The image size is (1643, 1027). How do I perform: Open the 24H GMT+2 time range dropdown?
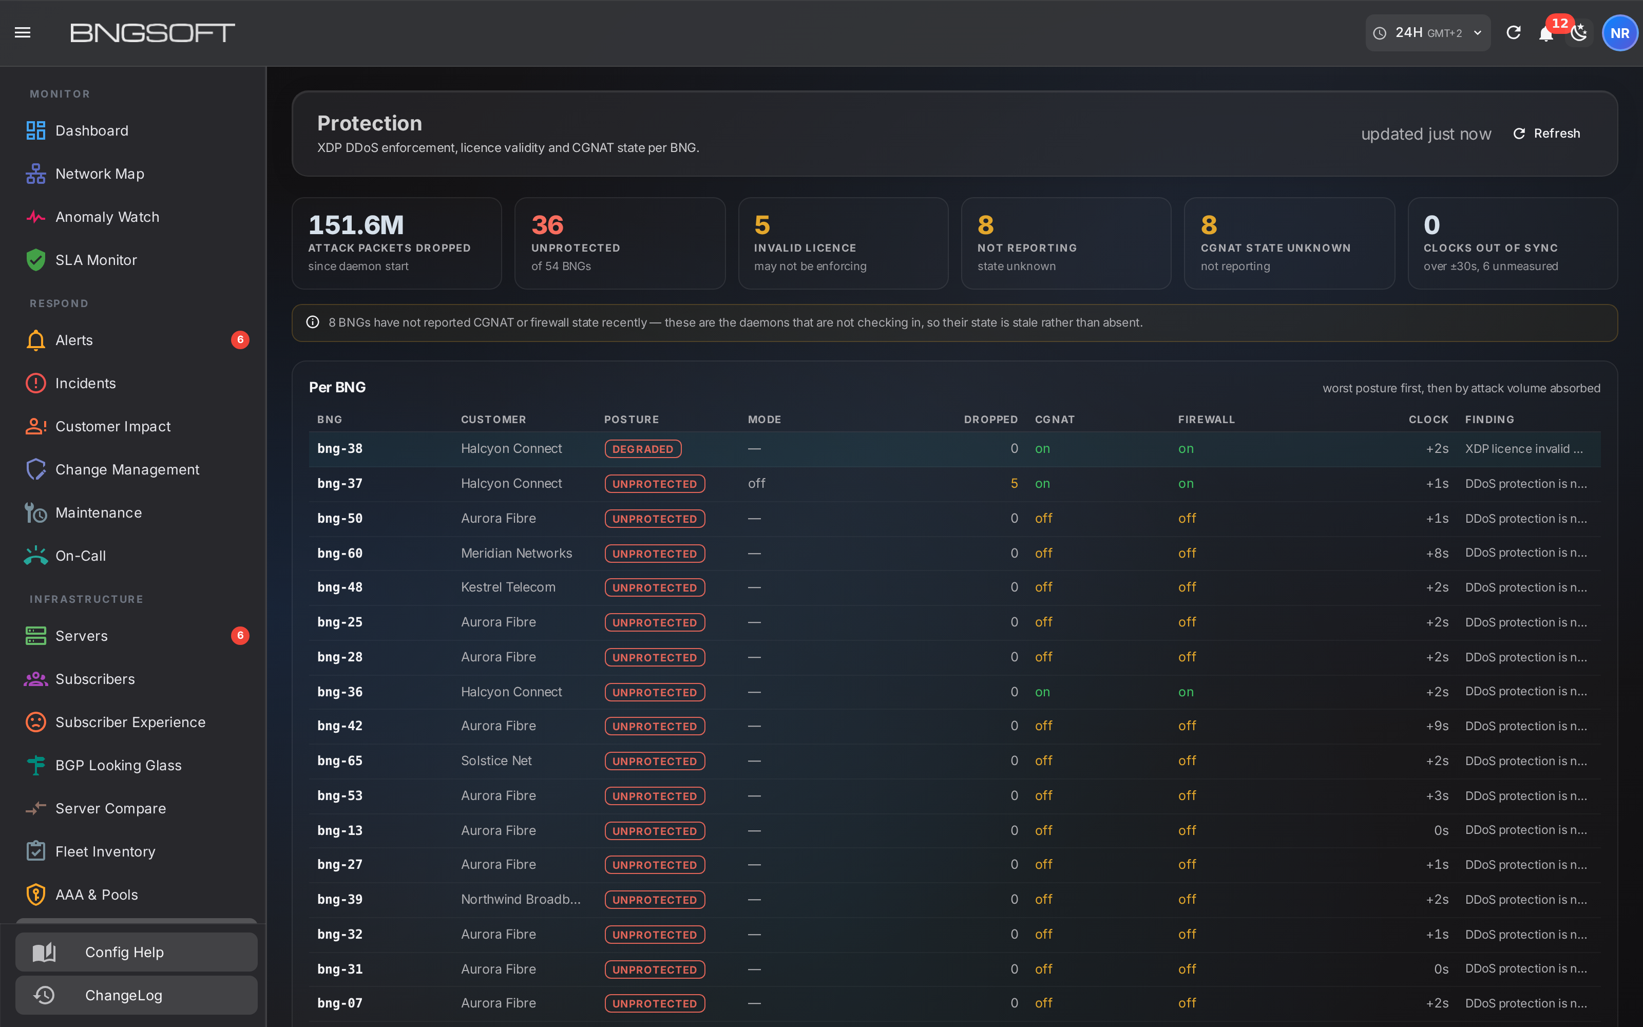click(1427, 32)
